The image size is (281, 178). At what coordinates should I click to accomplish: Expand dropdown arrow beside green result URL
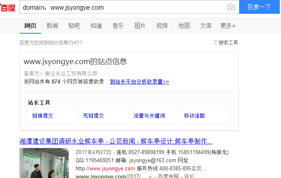point(150,177)
